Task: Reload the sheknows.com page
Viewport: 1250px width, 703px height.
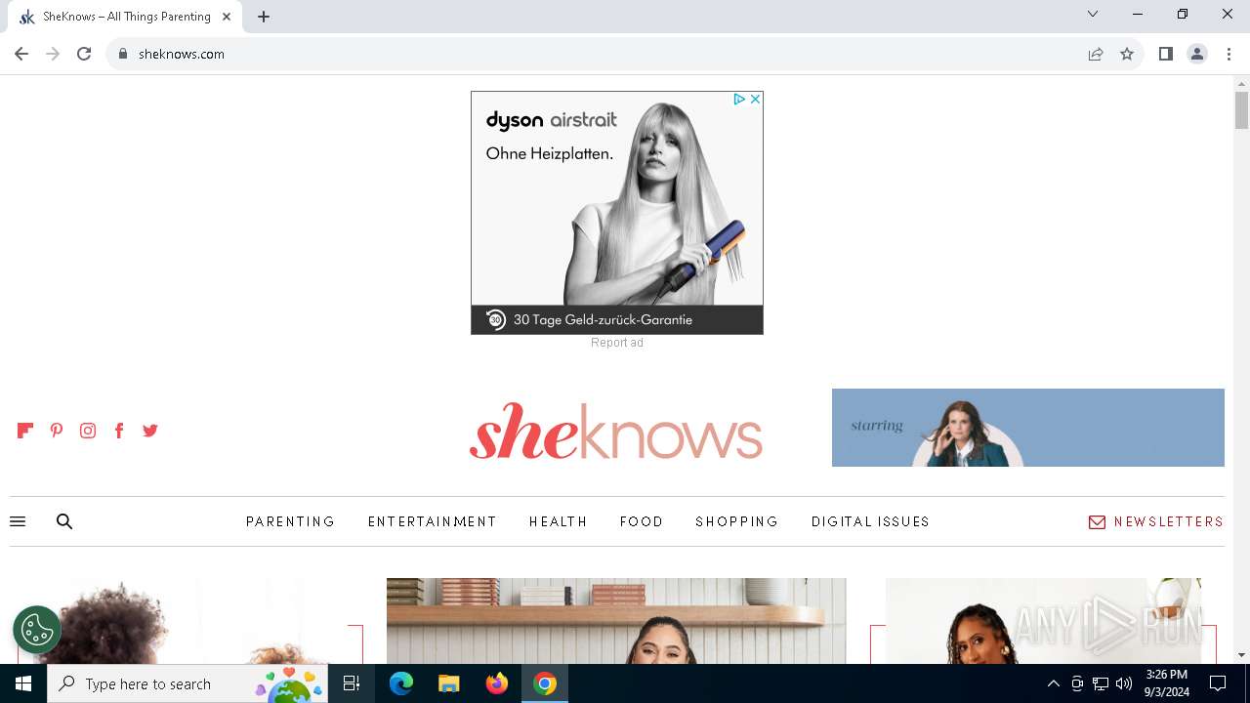Action: tap(84, 54)
